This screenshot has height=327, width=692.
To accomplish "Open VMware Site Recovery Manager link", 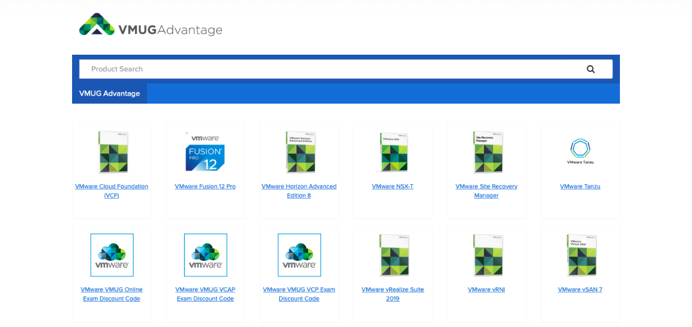I will (487, 191).
